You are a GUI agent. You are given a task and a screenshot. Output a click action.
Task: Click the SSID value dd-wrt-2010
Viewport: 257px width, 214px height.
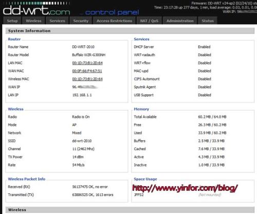pos(82,141)
